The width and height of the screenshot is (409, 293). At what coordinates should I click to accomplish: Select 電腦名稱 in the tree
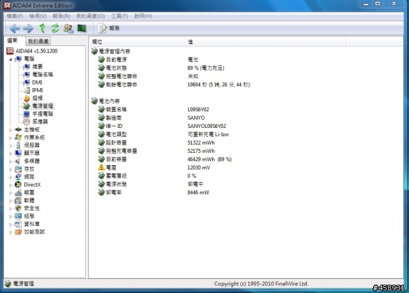pyautogui.click(x=43, y=75)
